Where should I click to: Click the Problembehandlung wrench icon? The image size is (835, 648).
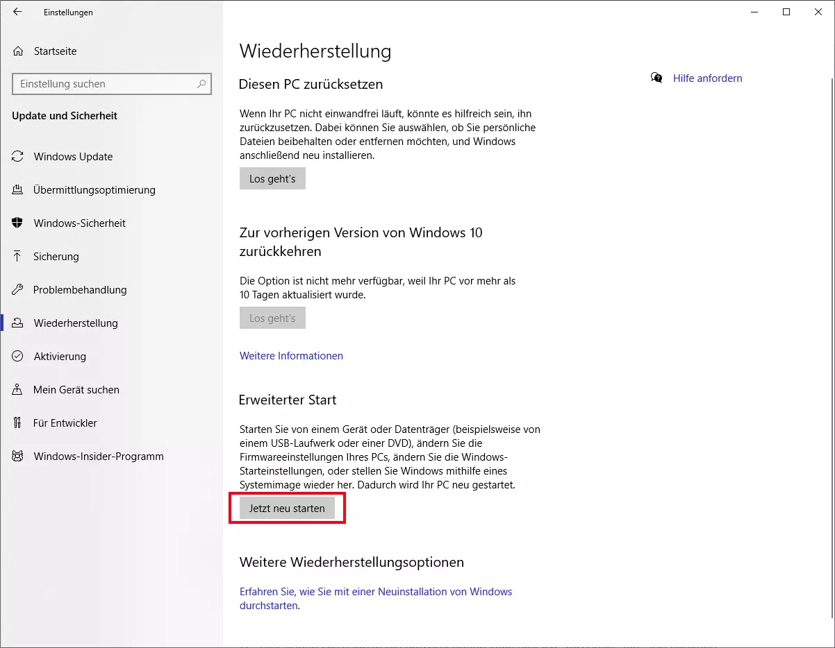[x=18, y=290]
